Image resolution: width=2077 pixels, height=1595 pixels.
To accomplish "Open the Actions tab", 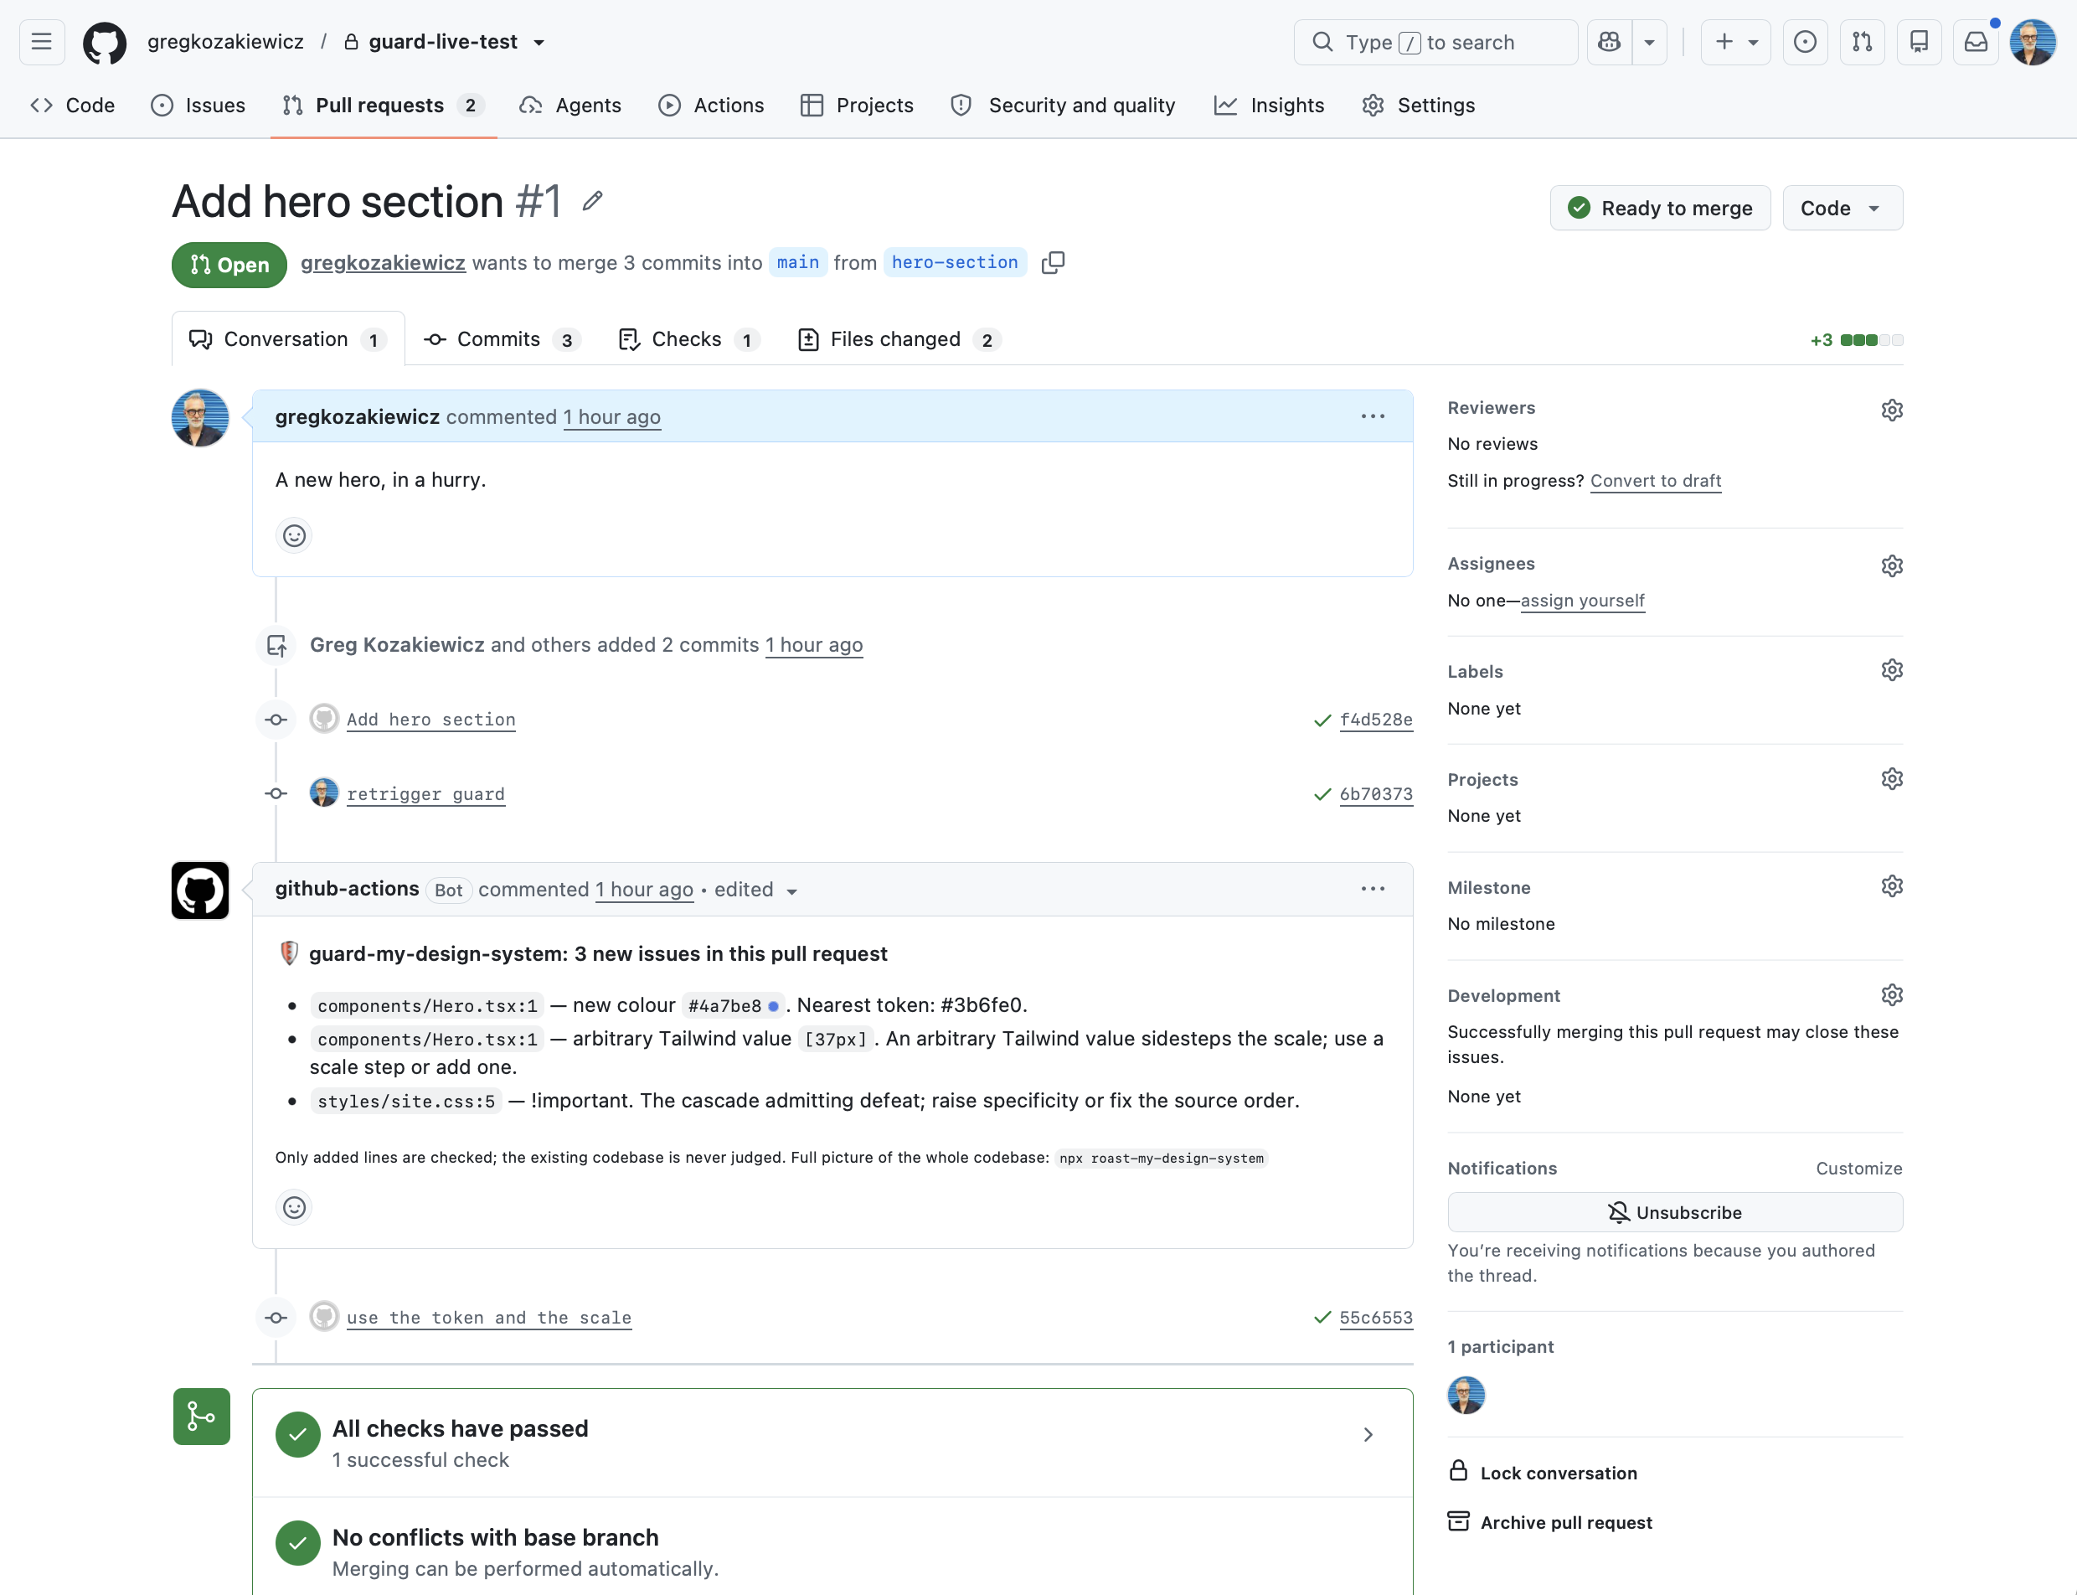I will 711,106.
